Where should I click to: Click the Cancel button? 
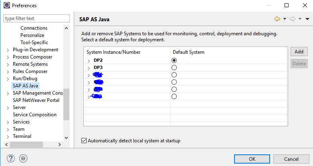point(291,159)
